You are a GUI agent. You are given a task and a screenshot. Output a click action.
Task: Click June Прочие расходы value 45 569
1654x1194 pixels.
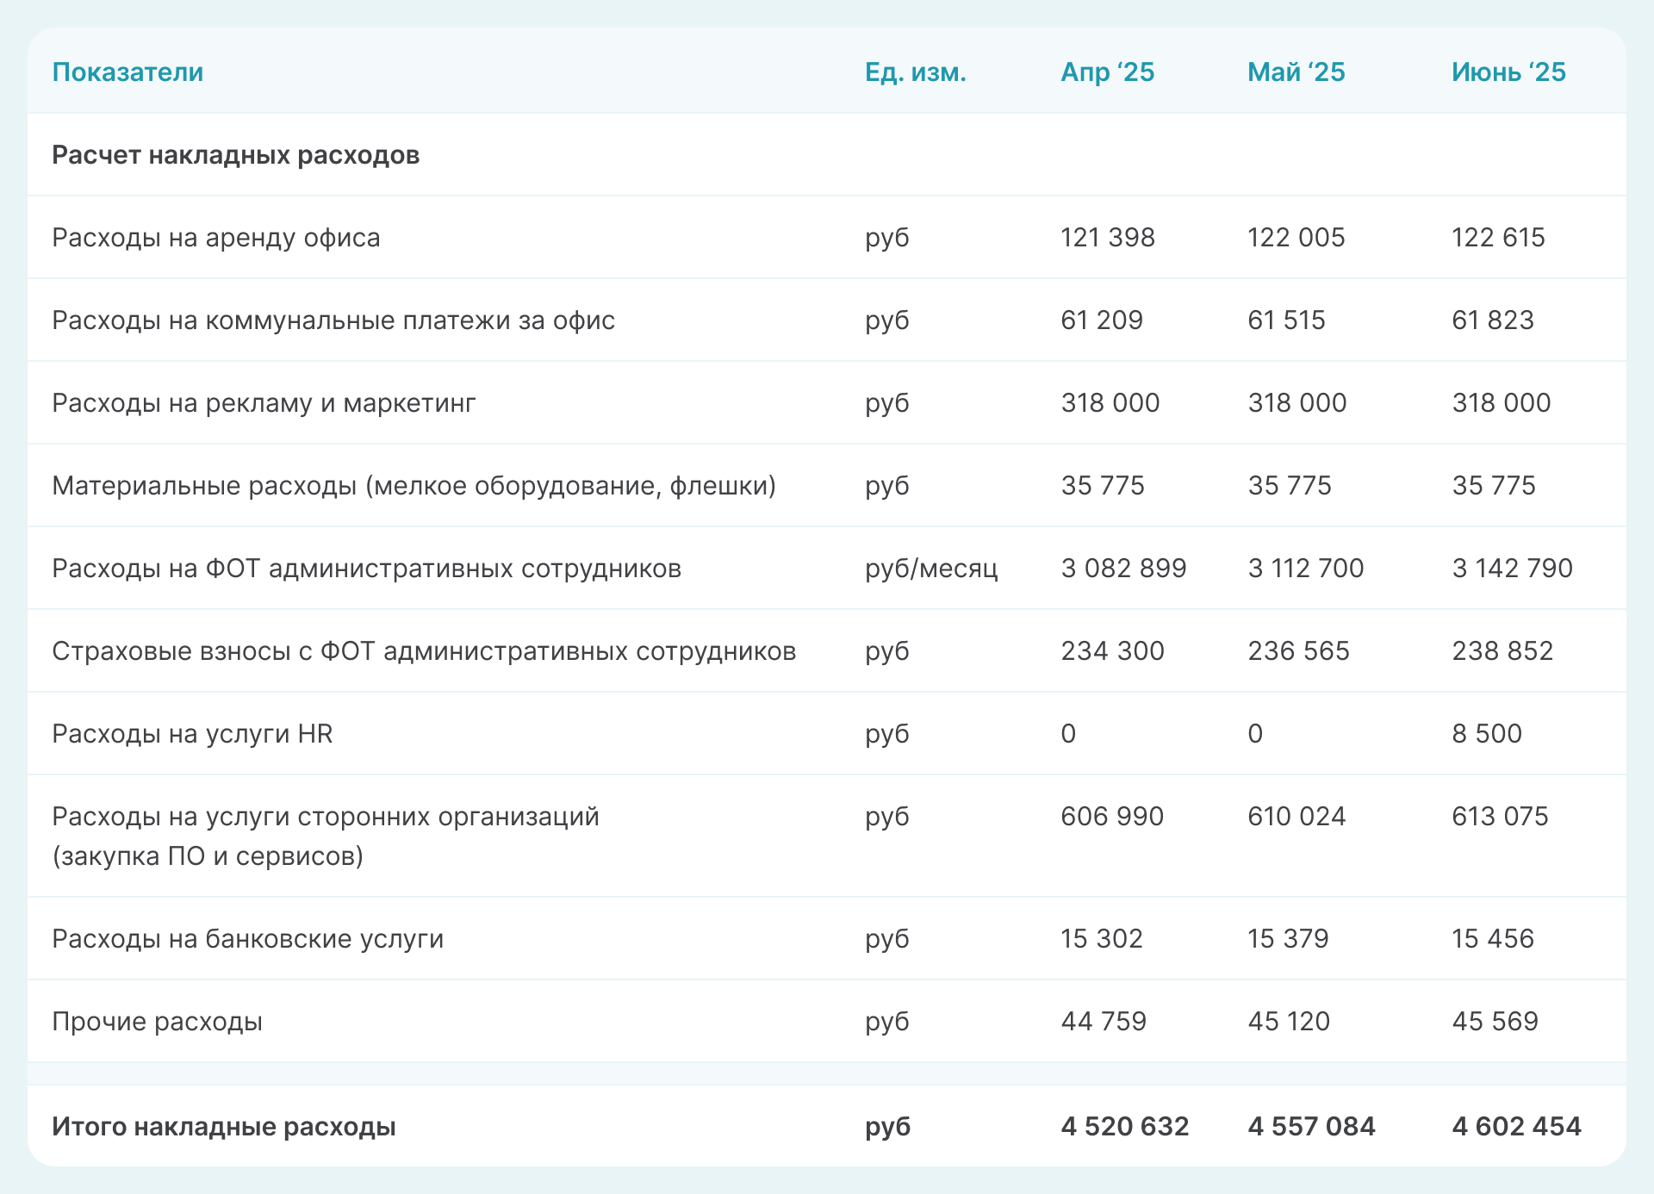pyautogui.click(x=1495, y=1022)
